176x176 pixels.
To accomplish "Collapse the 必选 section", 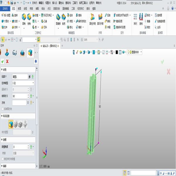I will pos(2,70).
